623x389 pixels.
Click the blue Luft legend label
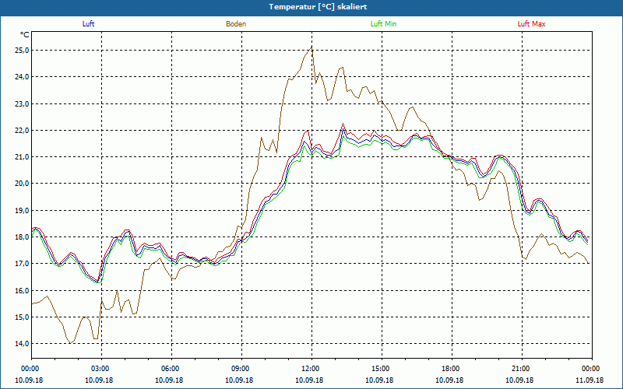point(88,24)
